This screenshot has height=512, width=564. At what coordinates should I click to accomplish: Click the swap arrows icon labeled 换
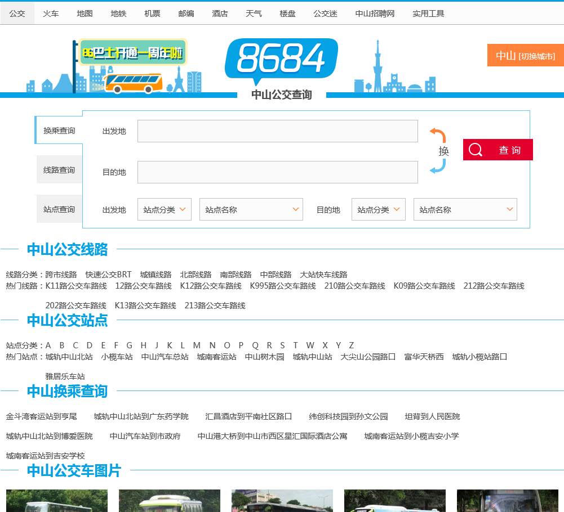click(439, 151)
